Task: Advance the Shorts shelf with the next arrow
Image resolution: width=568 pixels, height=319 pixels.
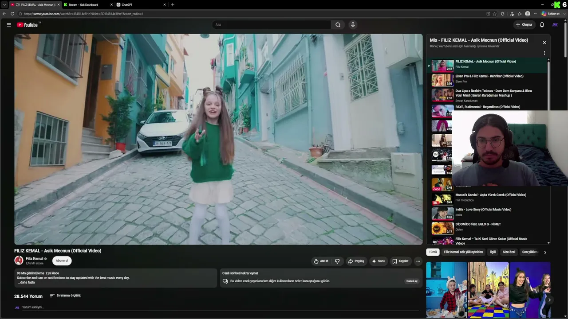Action: [549, 300]
